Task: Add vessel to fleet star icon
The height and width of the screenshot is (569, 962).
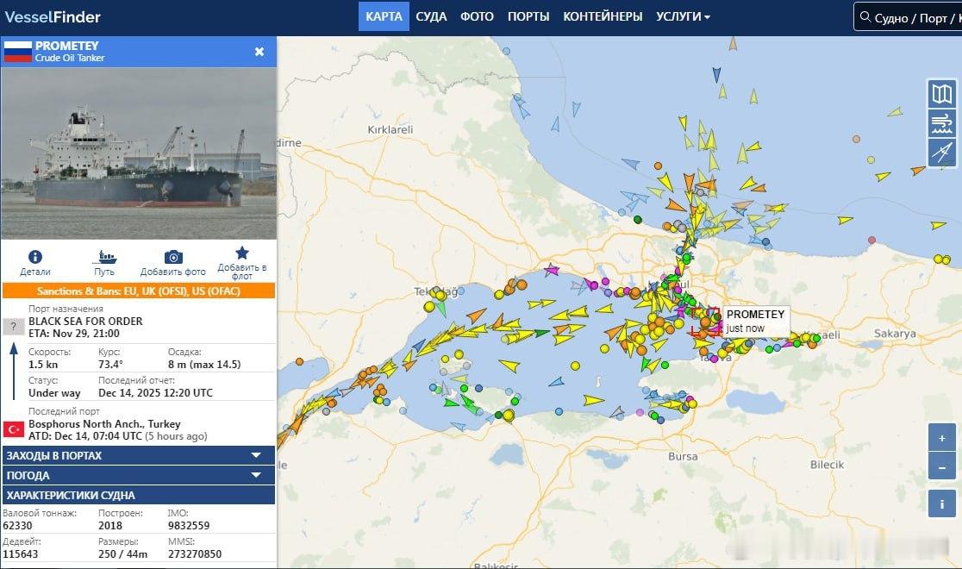Action: [242, 253]
